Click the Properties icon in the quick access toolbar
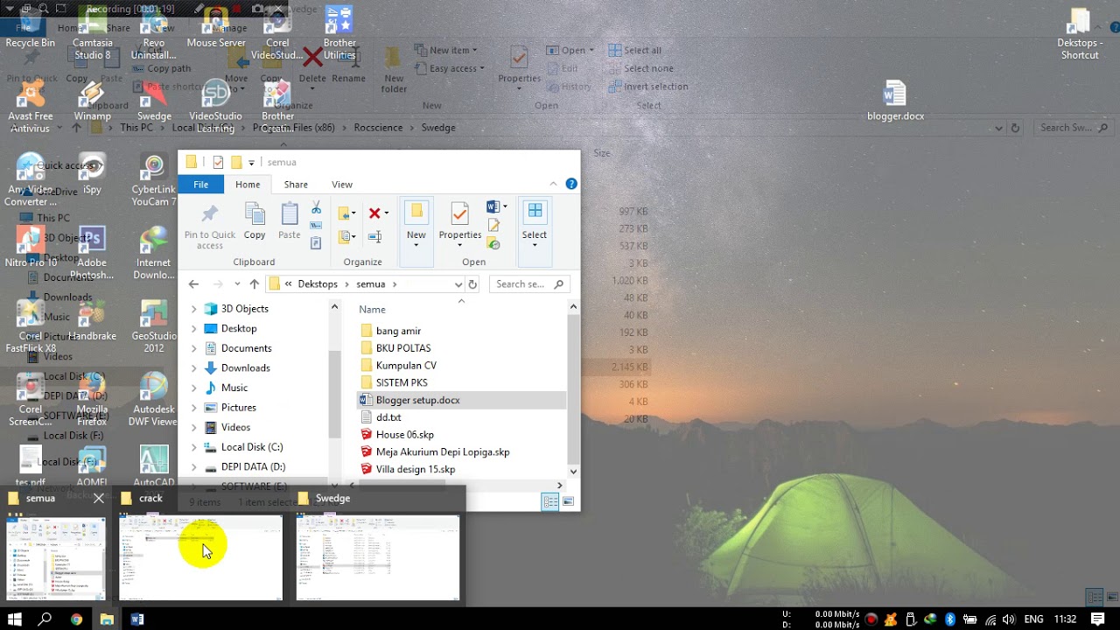This screenshot has width=1120, height=630. 218,162
